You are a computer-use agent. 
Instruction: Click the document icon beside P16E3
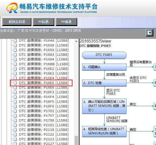click(x=15, y=74)
